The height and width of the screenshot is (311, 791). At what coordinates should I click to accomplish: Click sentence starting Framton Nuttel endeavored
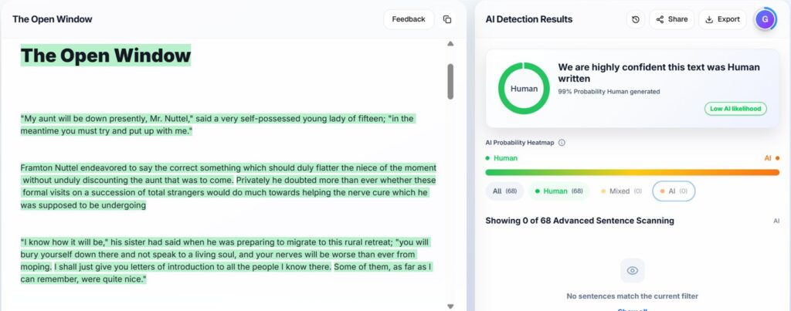(x=228, y=174)
